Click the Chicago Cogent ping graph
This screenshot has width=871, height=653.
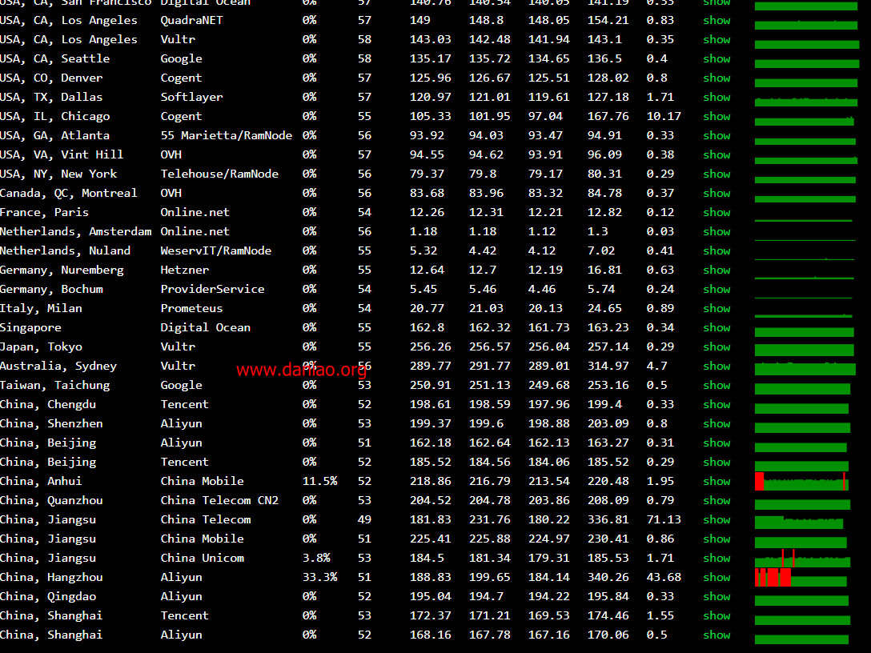click(x=805, y=121)
